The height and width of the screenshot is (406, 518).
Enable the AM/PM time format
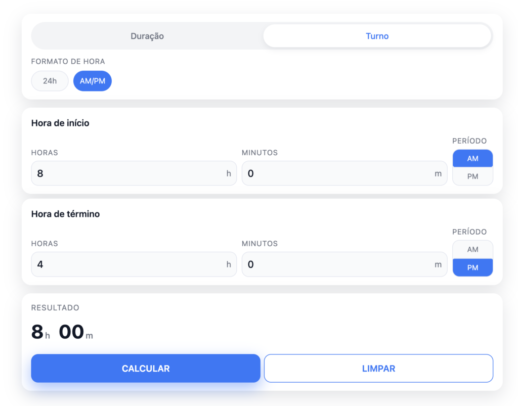92,81
